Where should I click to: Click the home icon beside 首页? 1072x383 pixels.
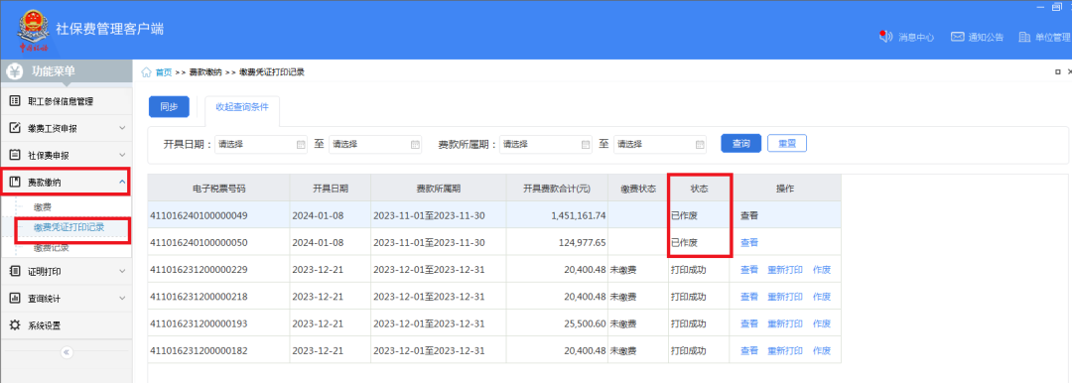click(146, 71)
